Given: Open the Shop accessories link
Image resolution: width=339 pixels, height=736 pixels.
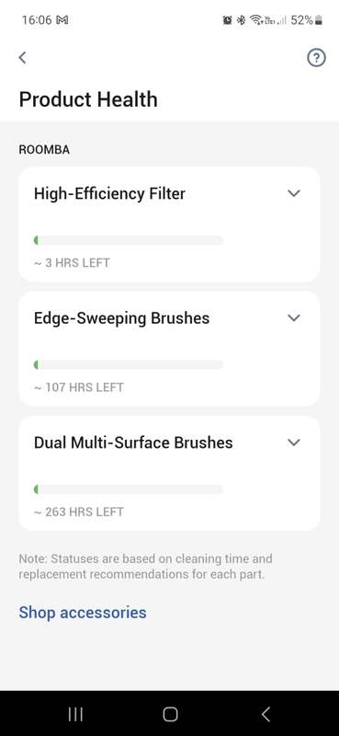Looking at the screenshot, I should tap(83, 613).
